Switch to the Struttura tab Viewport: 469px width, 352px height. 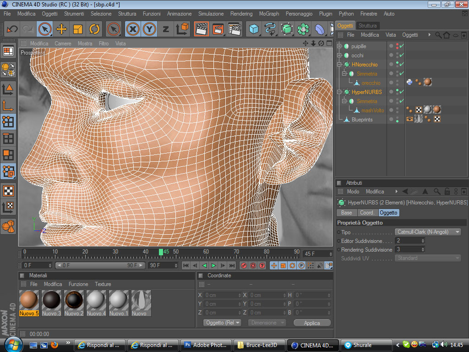(367, 26)
